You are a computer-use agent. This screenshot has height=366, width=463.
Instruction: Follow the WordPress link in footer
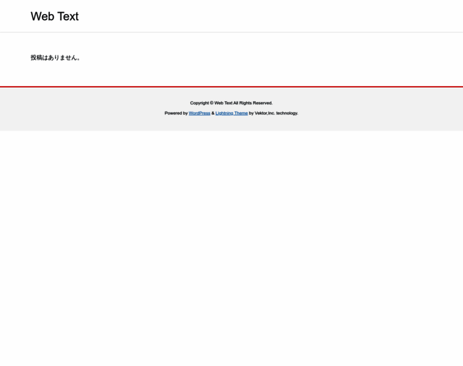(199, 113)
